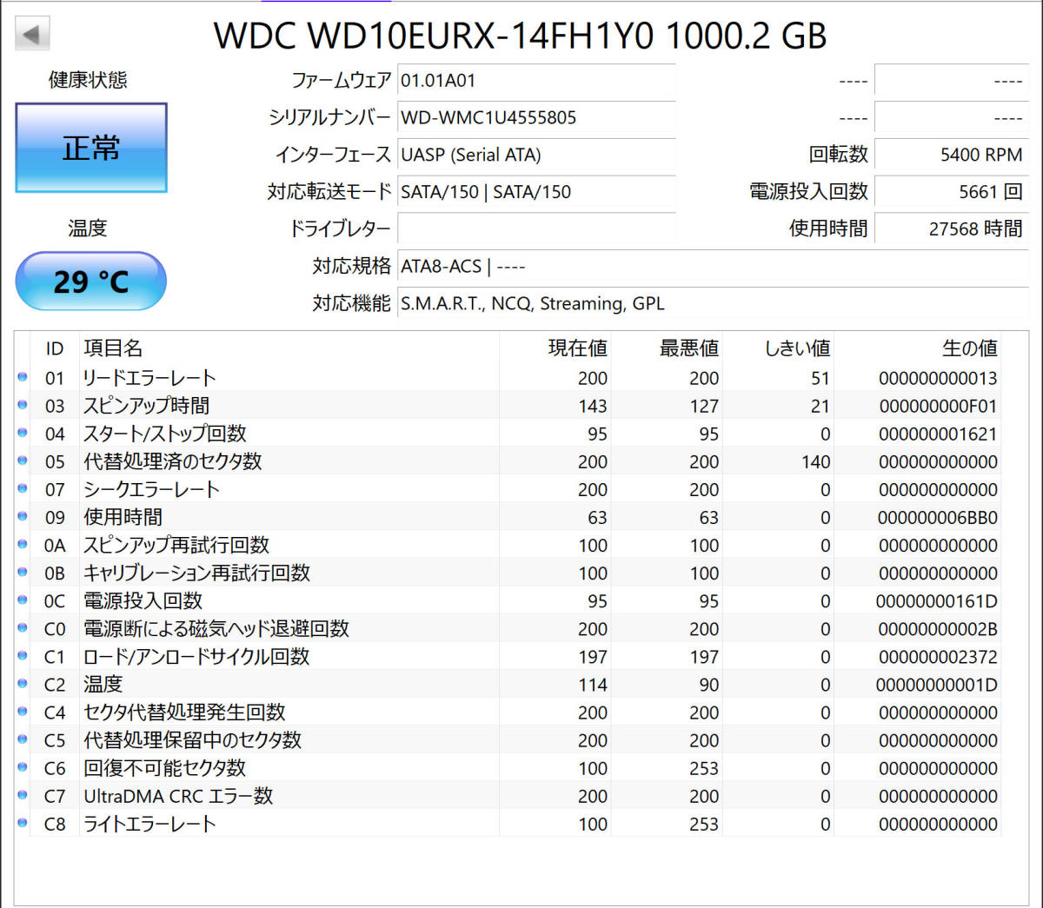Screen dimensions: 1043x908
Task: Select the 代替処理保留中のセクタ数 attribute name
Action: [192, 739]
